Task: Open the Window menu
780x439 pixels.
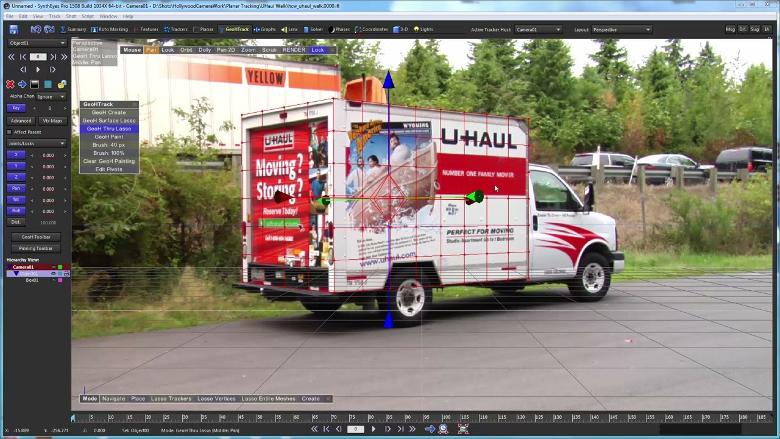Action: pos(108,16)
